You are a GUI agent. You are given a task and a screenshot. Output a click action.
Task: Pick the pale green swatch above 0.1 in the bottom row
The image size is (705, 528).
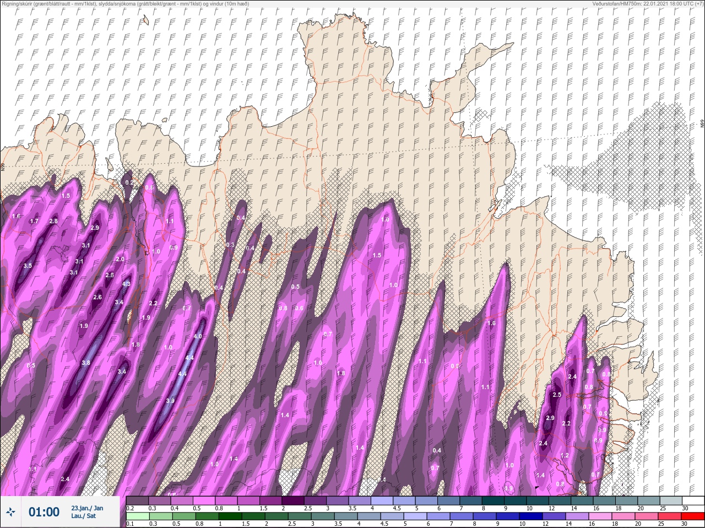point(138,516)
